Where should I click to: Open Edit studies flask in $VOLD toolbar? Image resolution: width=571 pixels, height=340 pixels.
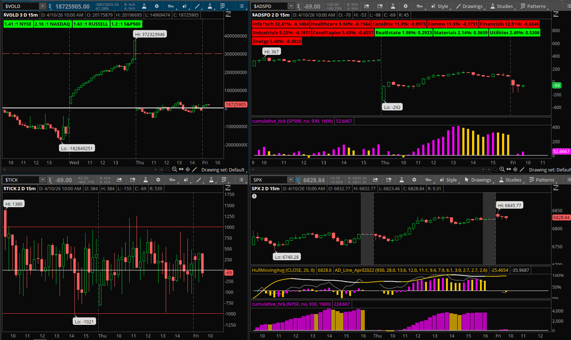tap(210, 6)
